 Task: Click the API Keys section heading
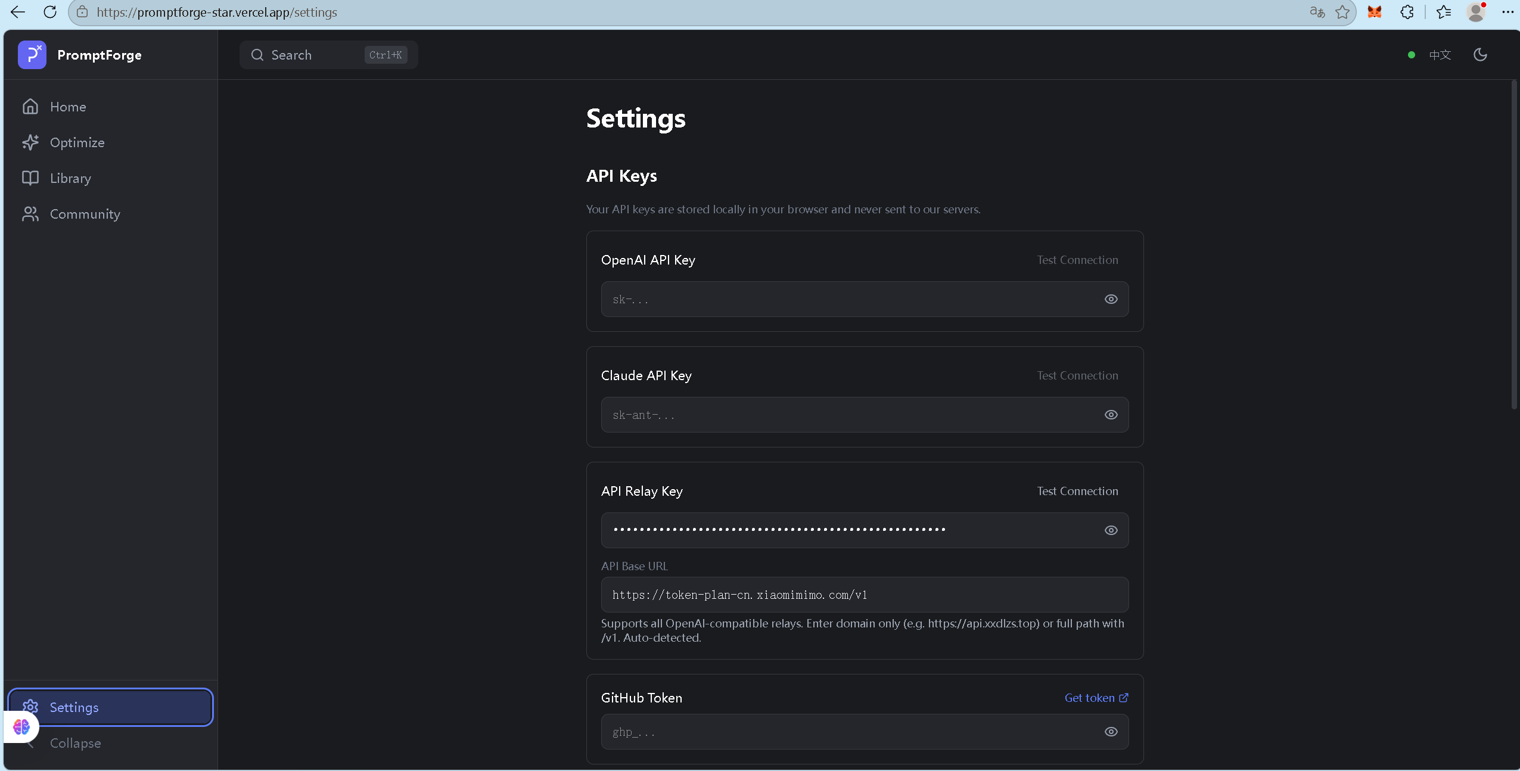point(621,176)
